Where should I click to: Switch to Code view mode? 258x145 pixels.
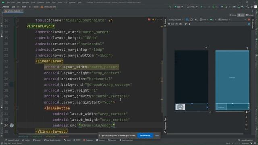(233, 15)
